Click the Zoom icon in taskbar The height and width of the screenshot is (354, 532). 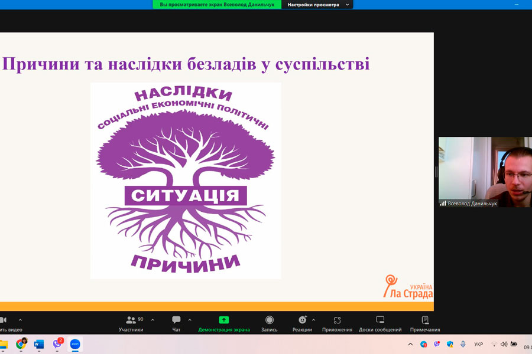(x=75, y=345)
